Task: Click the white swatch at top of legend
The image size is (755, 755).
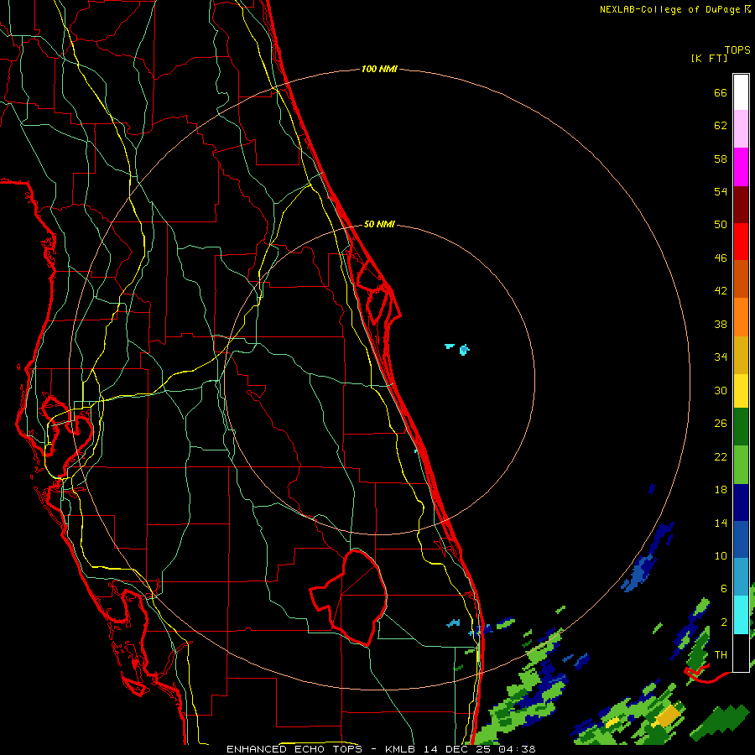Action: pos(741,92)
